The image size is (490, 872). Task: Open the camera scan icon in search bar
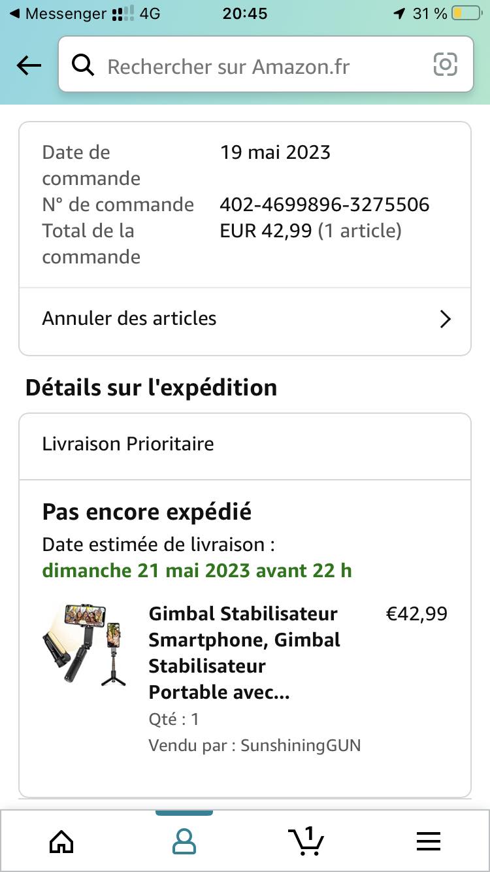pyautogui.click(x=445, y=65)
